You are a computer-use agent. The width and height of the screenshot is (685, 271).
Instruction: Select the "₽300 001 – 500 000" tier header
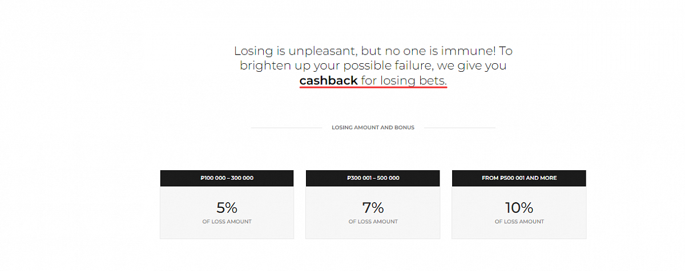[x=373, y=178]
